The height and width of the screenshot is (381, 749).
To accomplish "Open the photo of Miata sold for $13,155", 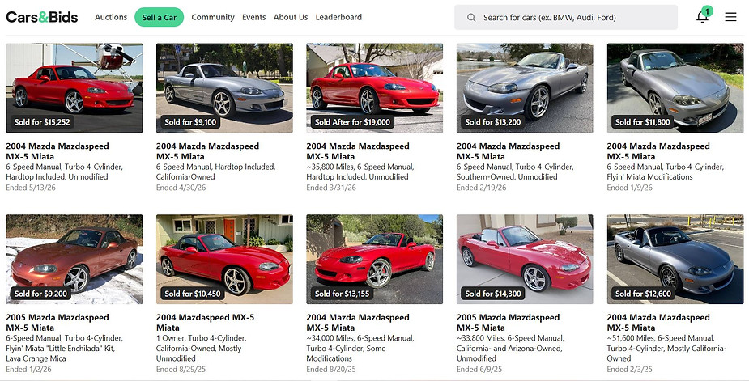I will click(374, 259).
